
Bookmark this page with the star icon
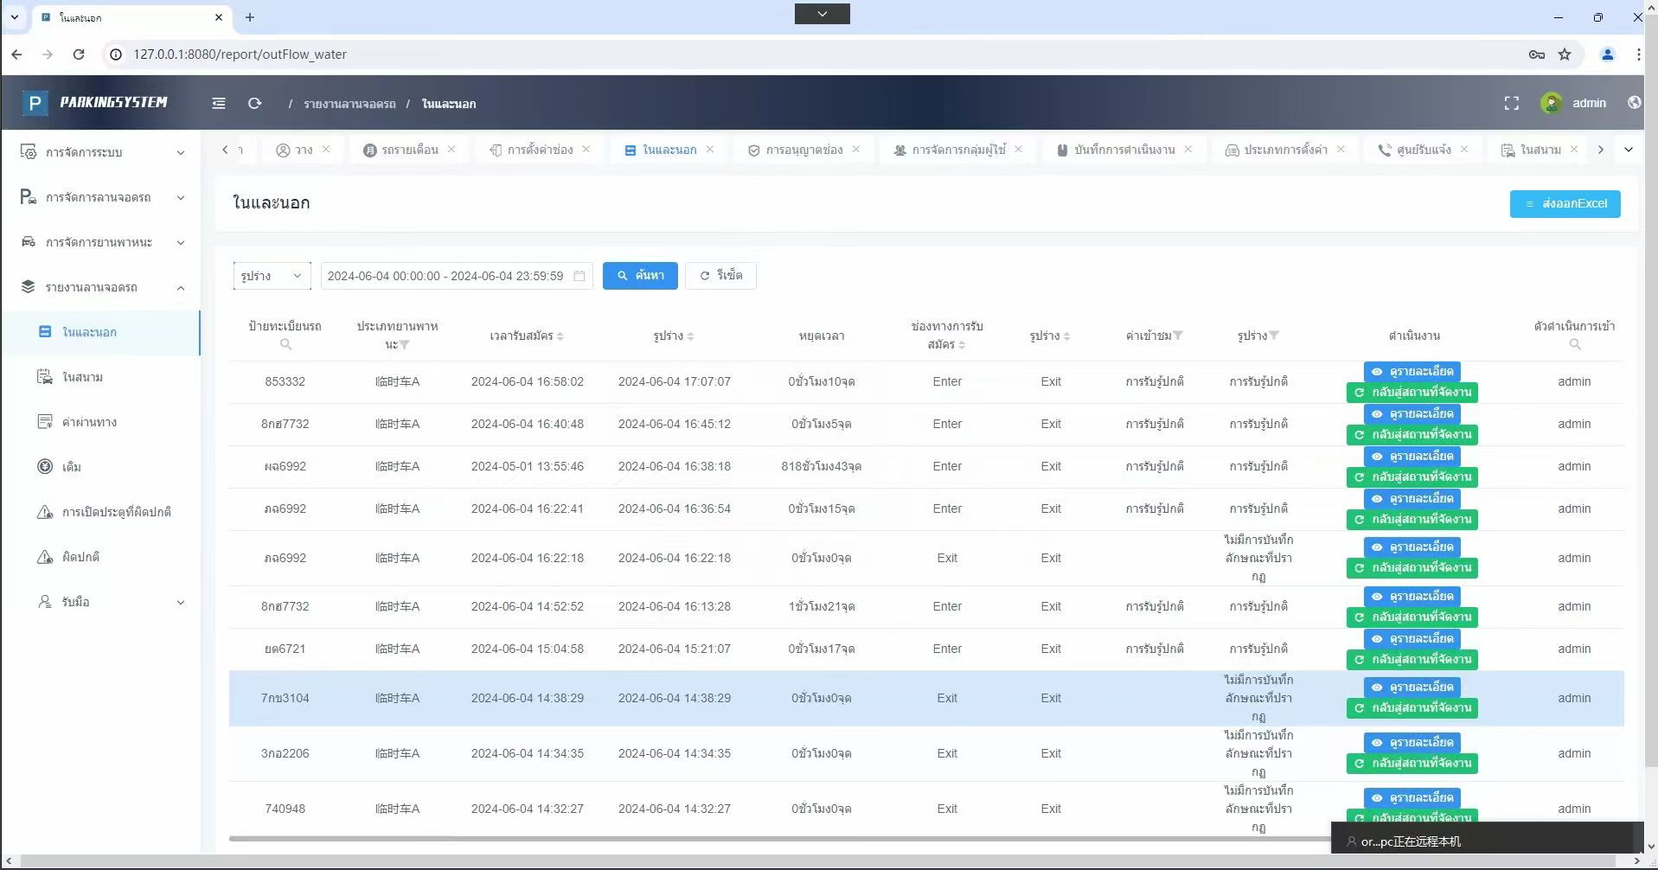pos(1565,54)
